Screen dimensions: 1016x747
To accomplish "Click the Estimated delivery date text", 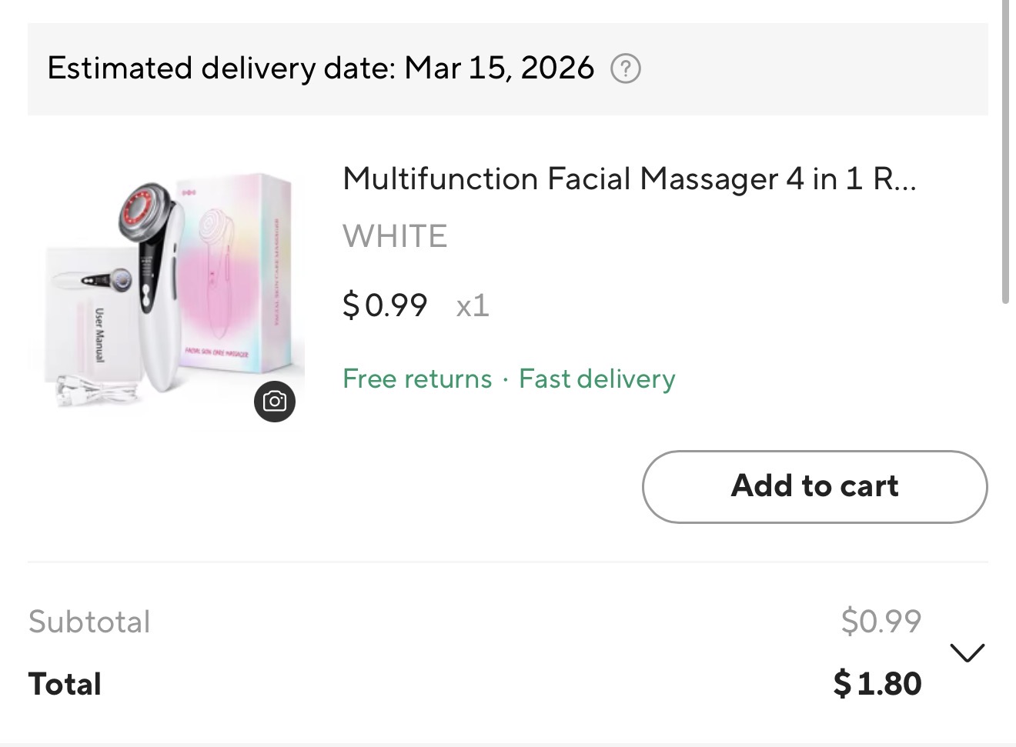I will (222, 68).
